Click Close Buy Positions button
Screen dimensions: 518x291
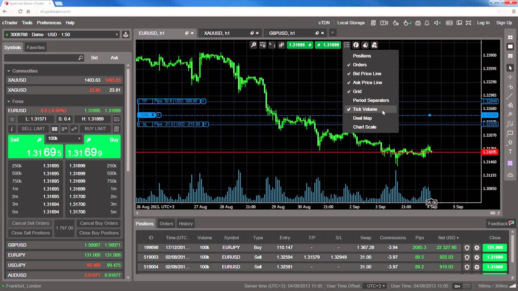(x=99, y=233)
